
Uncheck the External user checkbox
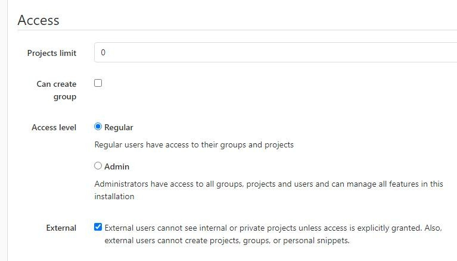(x=98, y=227)
